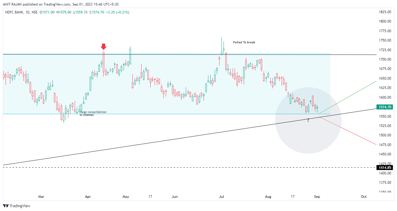
Task: Click the 1400.00 price axis label
Action: [x=385, y=173]
